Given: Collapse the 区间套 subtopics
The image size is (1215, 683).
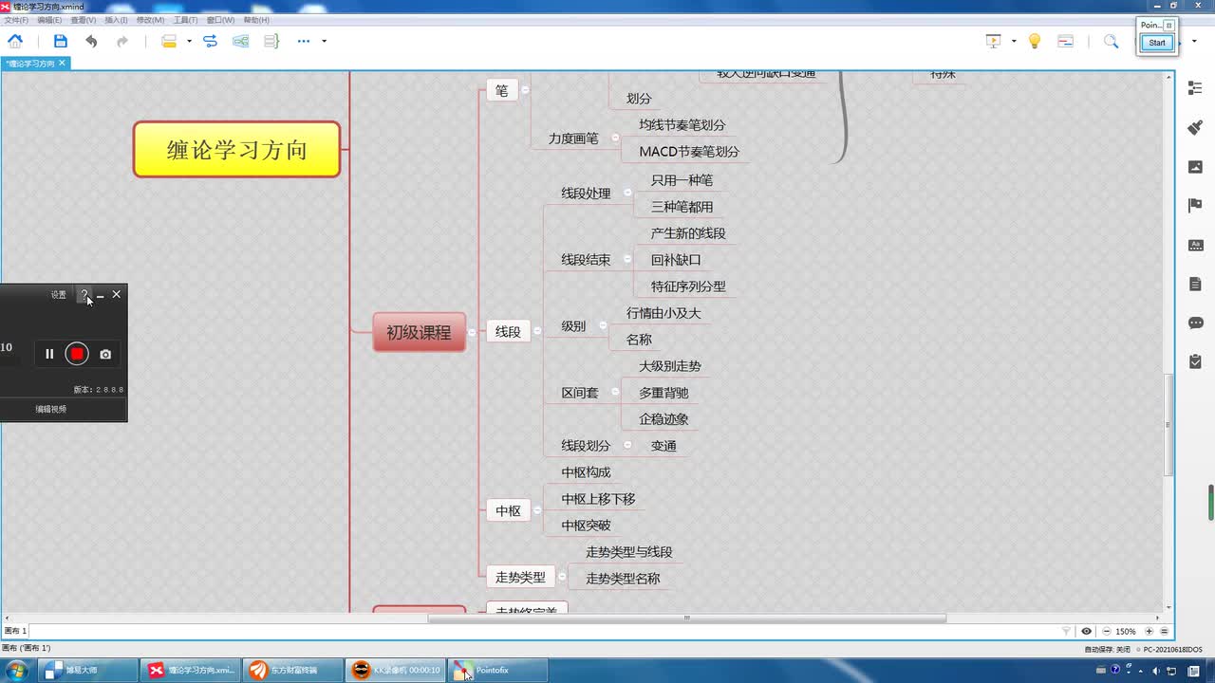Looking at the screenshot, I should (x=615, y=392).
